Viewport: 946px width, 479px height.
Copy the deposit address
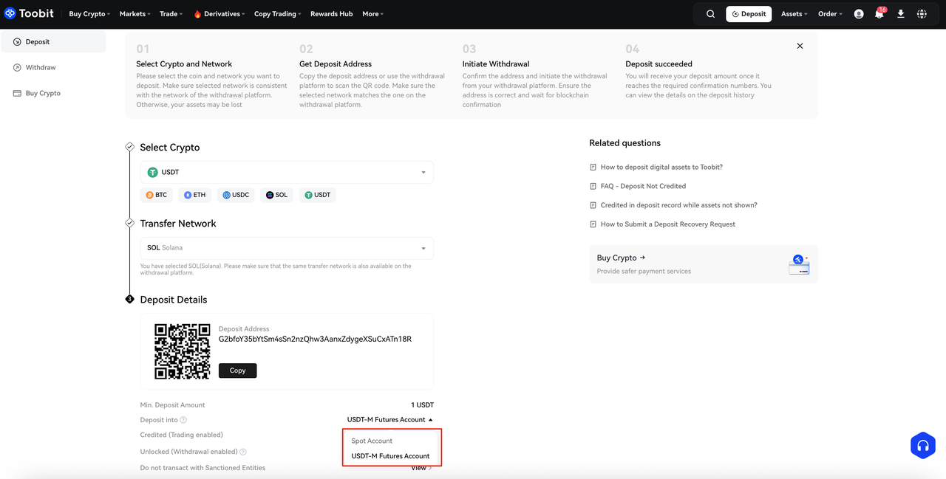point(237,371)
